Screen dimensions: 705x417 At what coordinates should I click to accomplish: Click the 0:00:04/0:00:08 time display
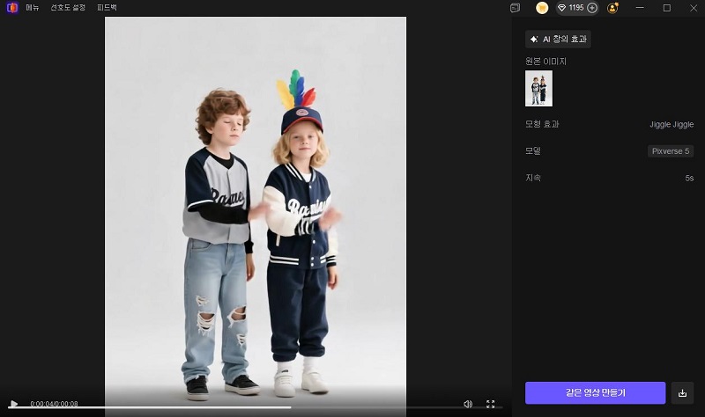[x=54, y=404]
